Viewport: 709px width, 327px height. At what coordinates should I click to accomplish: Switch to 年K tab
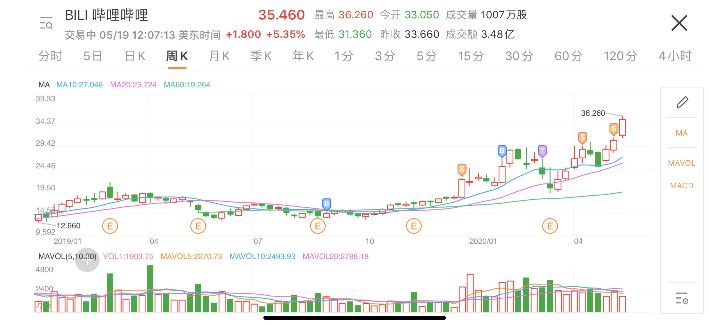[x=303, y=56]
